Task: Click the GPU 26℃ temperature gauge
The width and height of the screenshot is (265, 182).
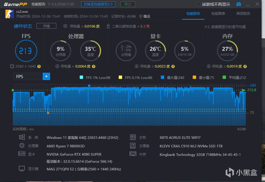Action: pyautogui.click(x=155, y=51)
